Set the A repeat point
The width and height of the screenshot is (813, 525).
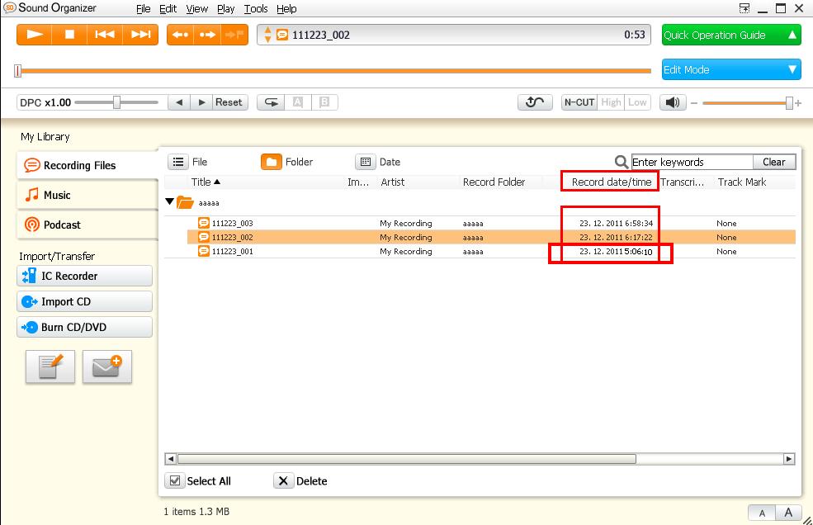[298, 102]
